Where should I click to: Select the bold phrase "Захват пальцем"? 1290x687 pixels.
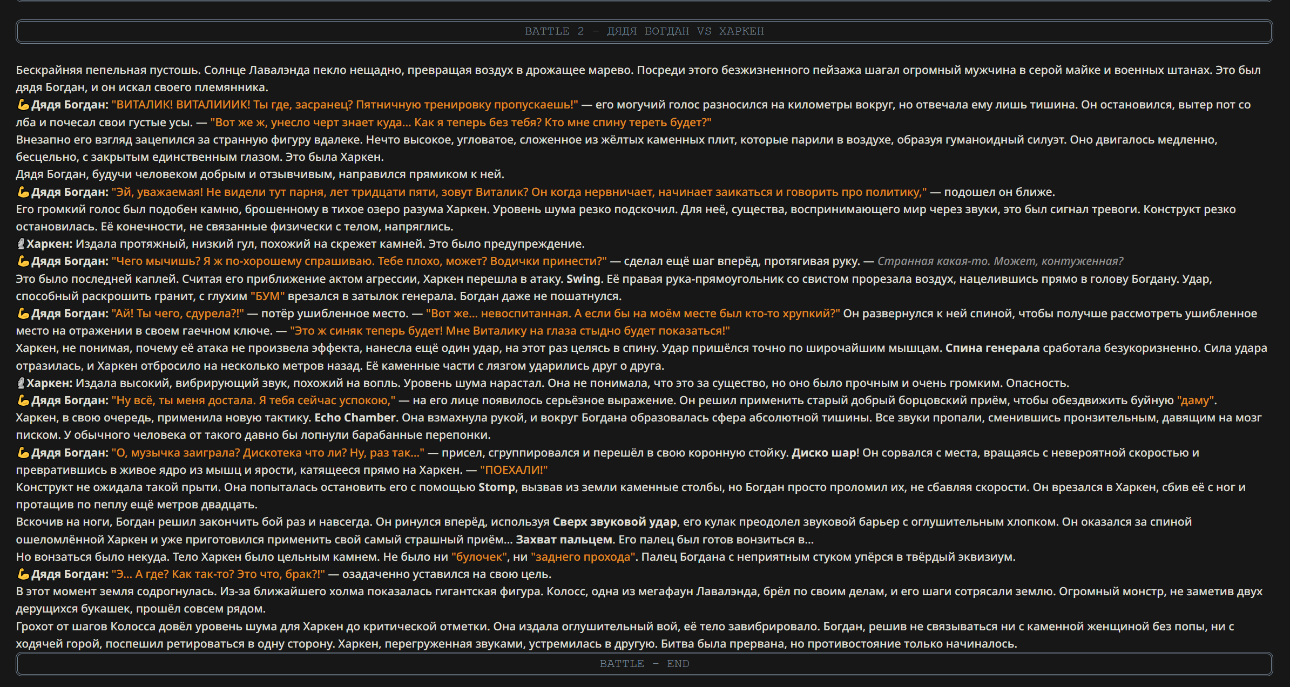(x=564, y=540)
